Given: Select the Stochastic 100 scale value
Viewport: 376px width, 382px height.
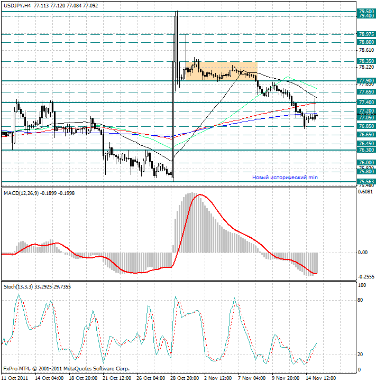Looking at the screenshot, I should [x=362, y=285].
